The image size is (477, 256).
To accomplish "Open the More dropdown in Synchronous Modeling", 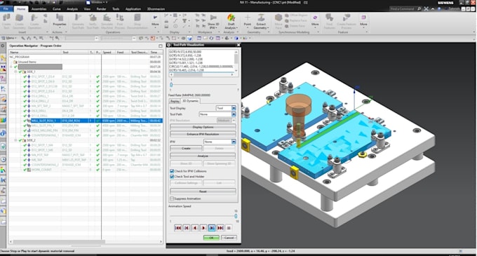I will click(315, 20).
